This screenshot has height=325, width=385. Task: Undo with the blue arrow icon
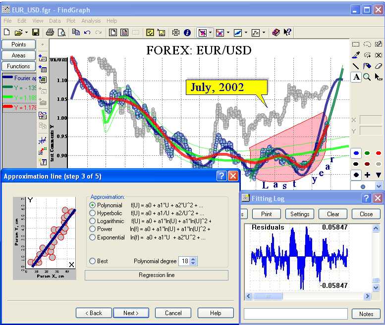(x=87, y=32)
